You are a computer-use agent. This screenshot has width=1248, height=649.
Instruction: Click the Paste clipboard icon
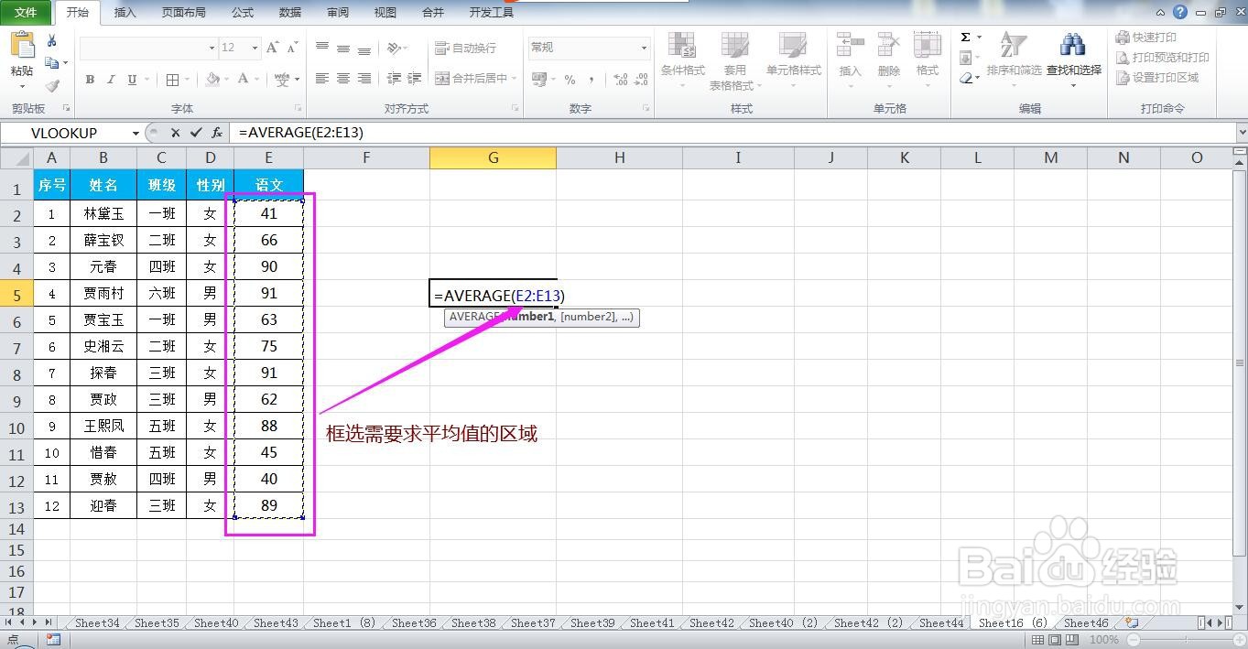tap(22, 46)
